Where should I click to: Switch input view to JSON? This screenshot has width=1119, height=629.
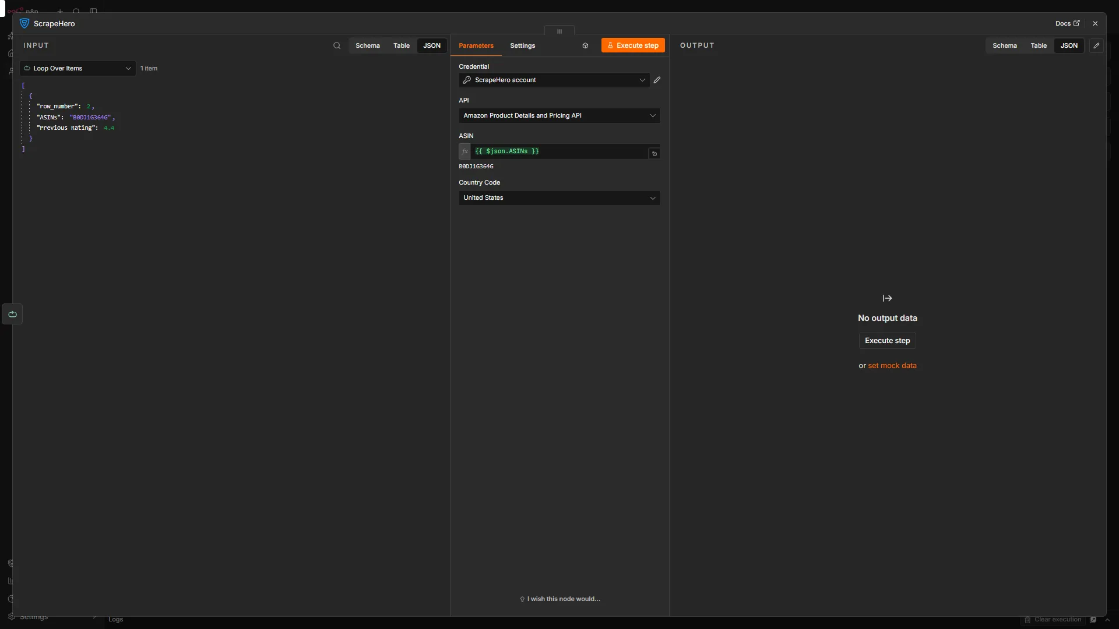coord(431,45)
